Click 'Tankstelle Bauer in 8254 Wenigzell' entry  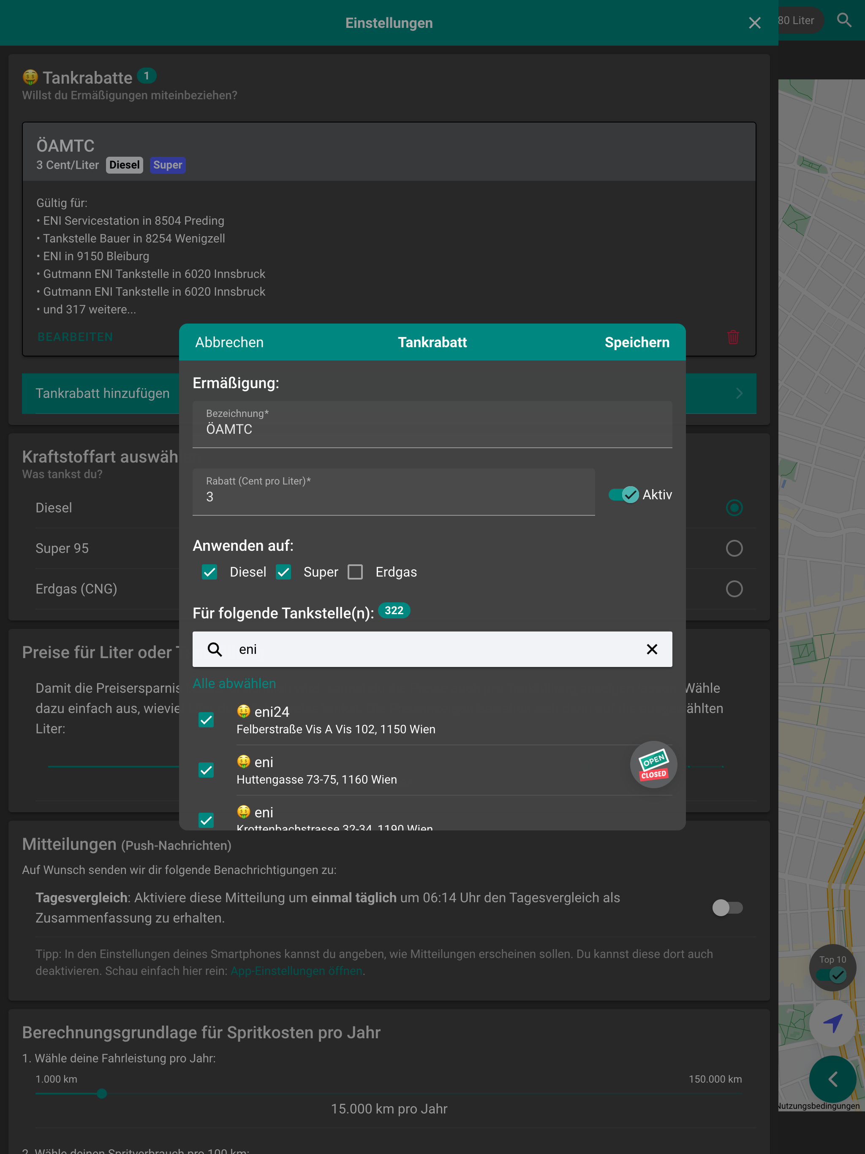point(134,238)
